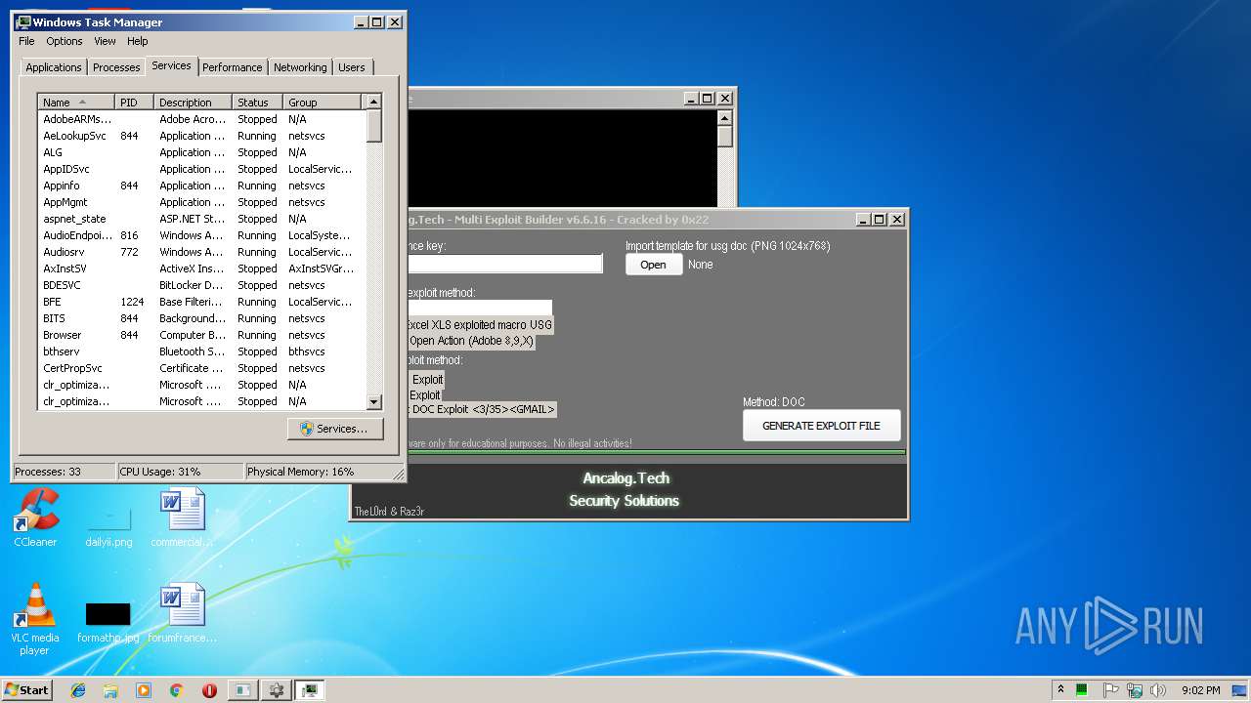Select DOC Exploit <3/35><GMAIL> option
The image size is (1251, 703).
point(483,409)
